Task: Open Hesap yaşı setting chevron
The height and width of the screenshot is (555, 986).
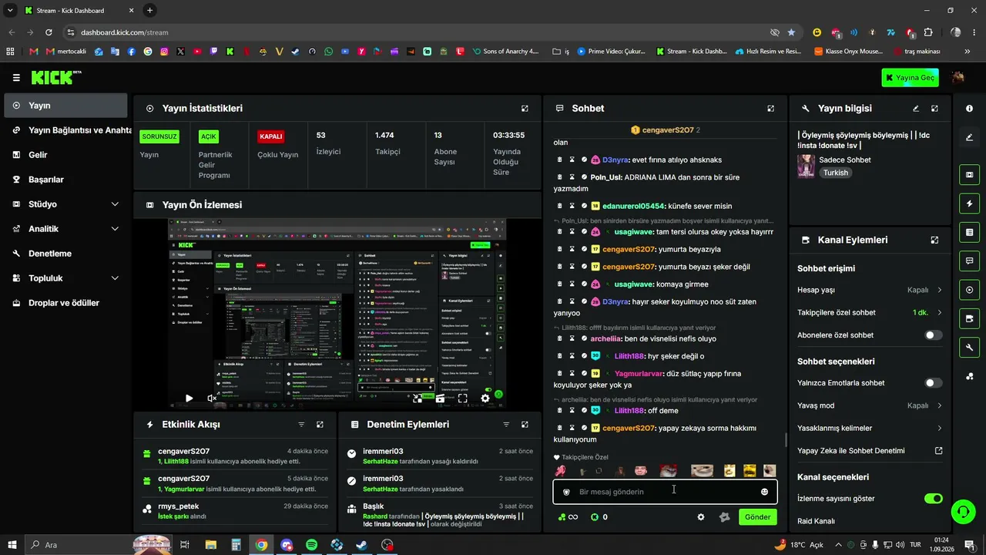Action: click(939, 290)
